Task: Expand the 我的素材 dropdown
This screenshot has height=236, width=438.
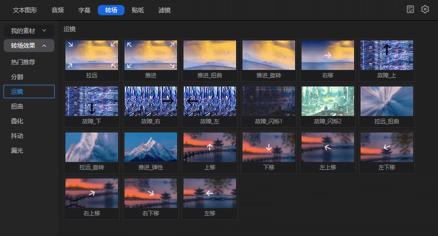Action: [x=29, y=31]
